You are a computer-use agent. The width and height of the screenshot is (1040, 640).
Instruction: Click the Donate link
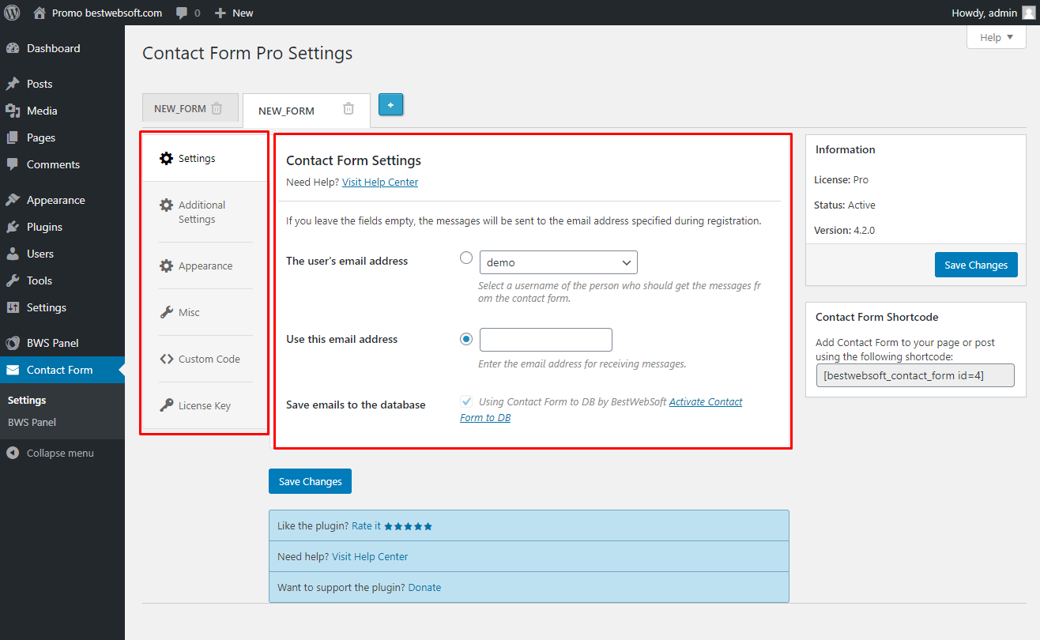pos(424,587)
